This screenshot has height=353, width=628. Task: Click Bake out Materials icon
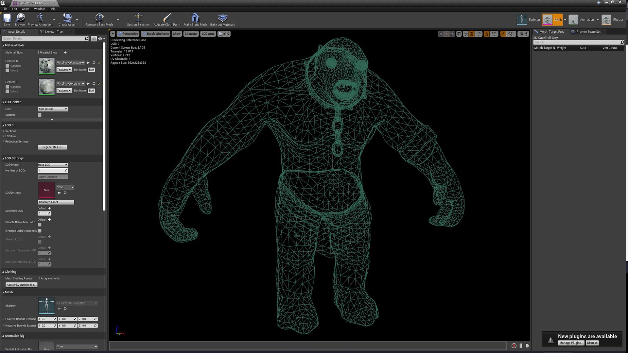[222, 20]
